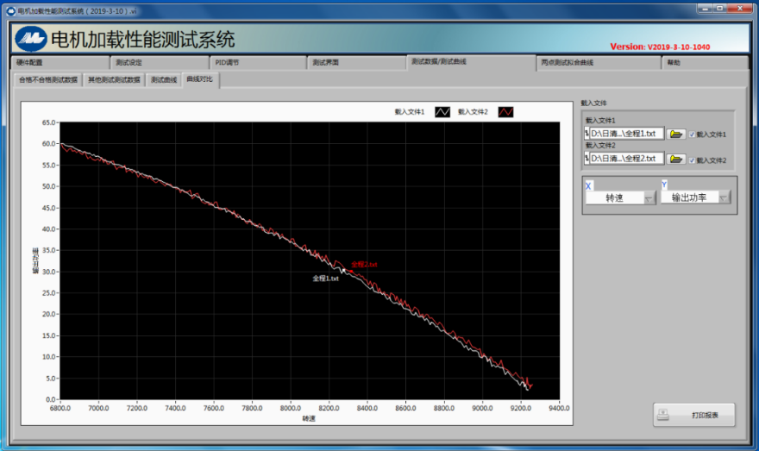
Task: Click the 全程1.txt file path field
Action: (627, 135)
